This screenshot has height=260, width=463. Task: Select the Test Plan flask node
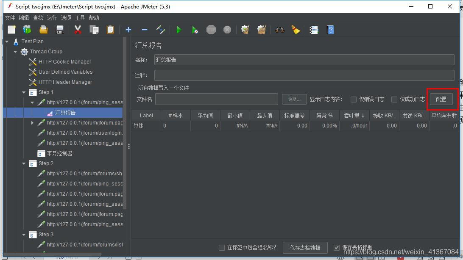coord(28,41)
